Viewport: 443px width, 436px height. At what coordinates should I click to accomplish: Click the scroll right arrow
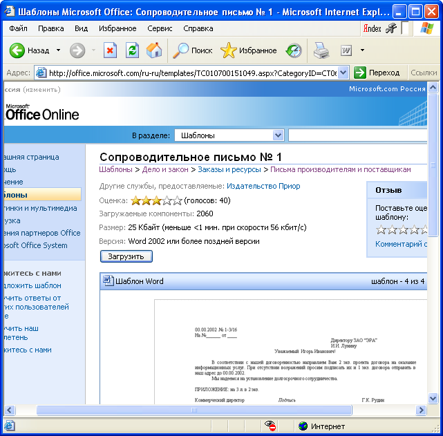pos(421,410)
